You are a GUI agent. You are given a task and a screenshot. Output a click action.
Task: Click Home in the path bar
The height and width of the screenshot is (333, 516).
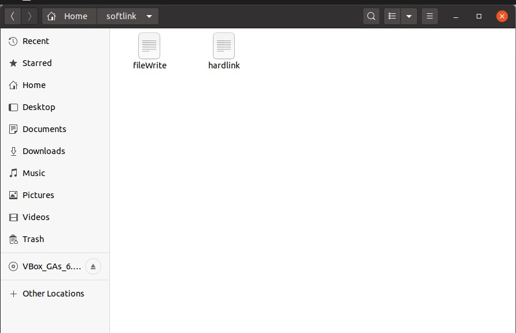(69, 16)
